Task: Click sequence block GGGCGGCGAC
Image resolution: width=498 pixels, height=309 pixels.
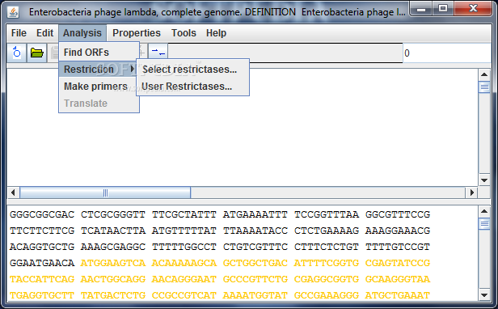Action: click(x=42, y=214)
